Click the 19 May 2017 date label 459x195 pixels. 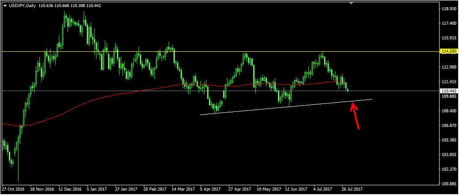[268, 189]
